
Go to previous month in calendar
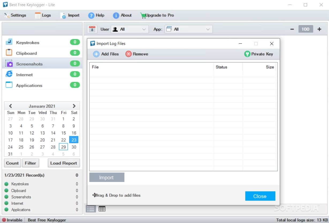[x=10, y=106]
